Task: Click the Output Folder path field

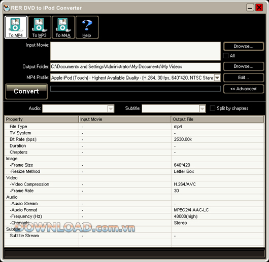Action: click(136, 67)
